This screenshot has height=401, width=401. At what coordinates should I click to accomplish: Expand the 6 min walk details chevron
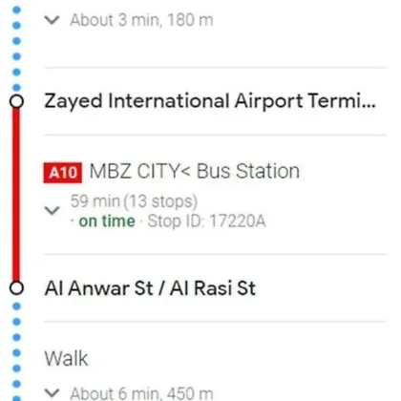(52, 393)
